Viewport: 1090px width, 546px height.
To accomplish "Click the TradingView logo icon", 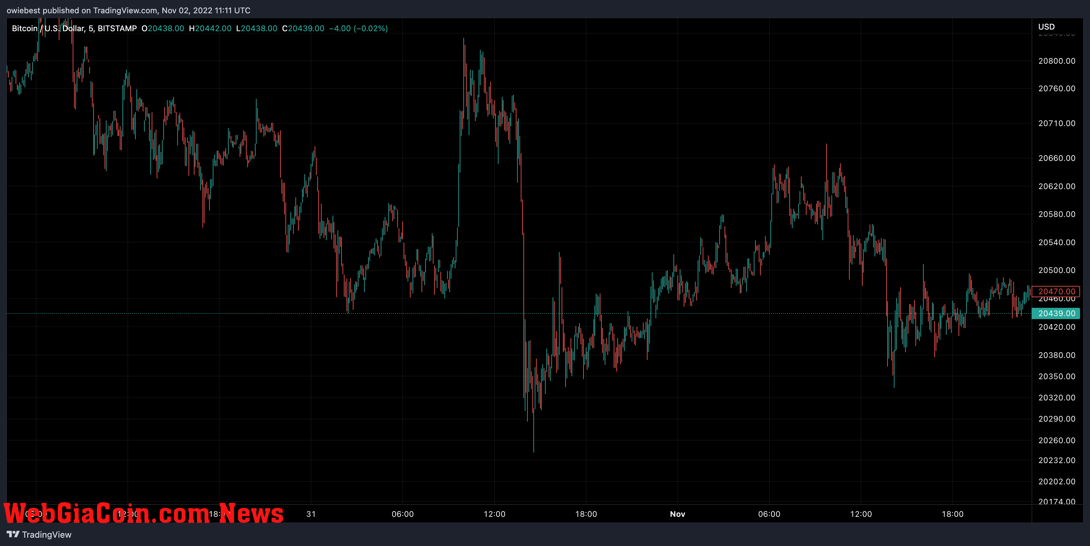I will [13, 534].
